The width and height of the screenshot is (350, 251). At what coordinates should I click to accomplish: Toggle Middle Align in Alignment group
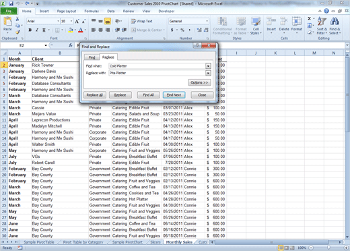[100, 22]
